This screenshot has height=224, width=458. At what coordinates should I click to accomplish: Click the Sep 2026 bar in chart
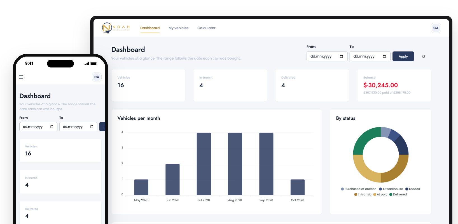266,164
